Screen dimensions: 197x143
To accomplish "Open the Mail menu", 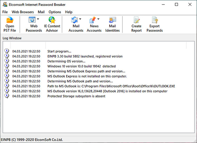I will 41,12.
